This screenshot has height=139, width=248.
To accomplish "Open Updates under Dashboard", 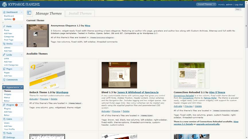I will (8, 19).
